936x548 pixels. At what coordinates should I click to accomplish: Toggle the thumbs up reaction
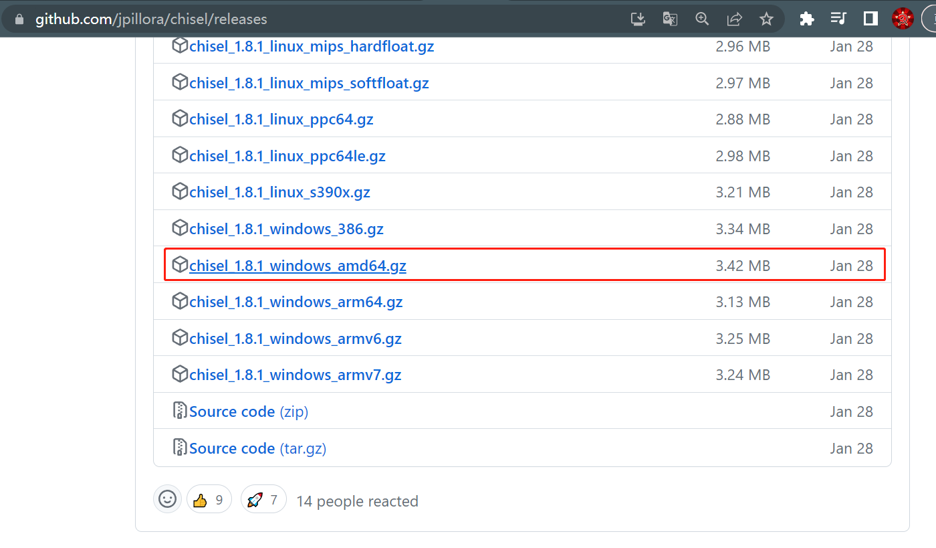[x=209, y=500]
